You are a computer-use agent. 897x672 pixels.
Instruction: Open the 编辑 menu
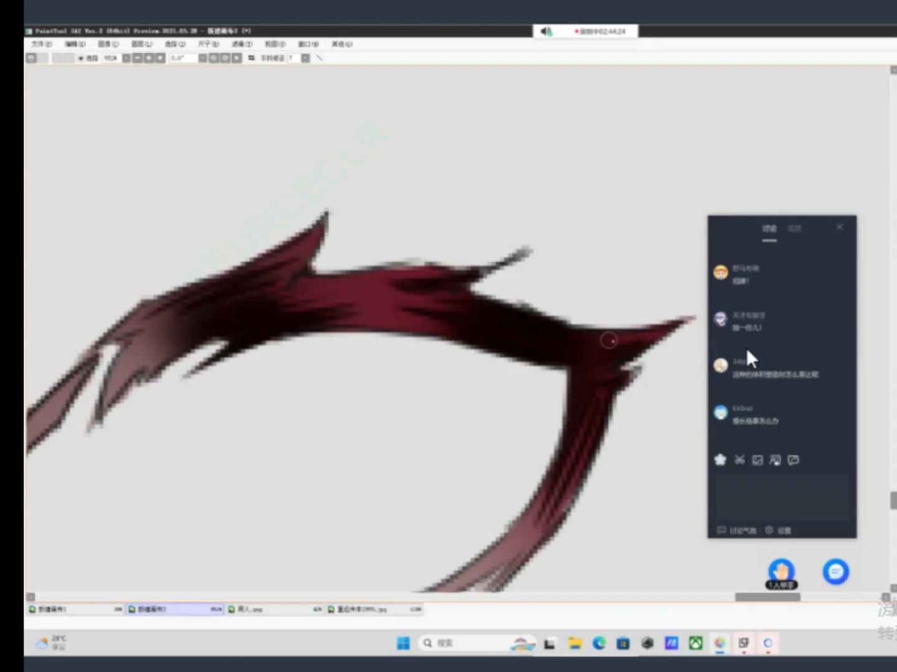click(x=75, y=44)
